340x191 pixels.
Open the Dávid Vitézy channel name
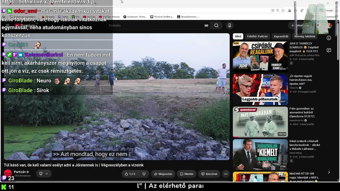click(x=295, y=153)
